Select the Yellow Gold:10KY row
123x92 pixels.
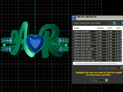pos(97,34)
